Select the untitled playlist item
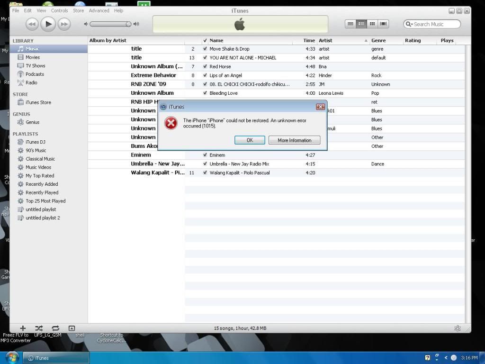The image size is (485, 364). (x=49, y=209)
